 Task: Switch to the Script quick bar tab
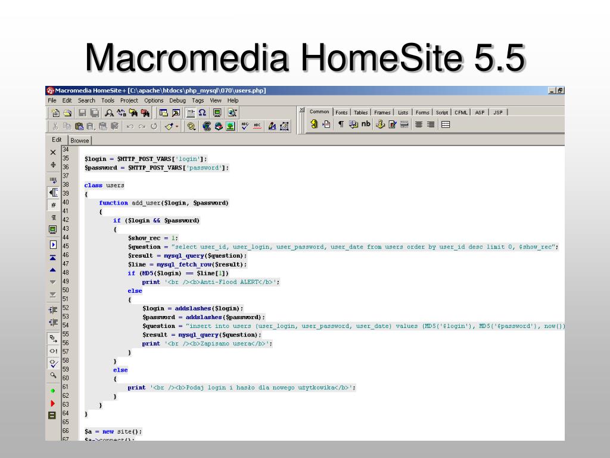(442, 113)
